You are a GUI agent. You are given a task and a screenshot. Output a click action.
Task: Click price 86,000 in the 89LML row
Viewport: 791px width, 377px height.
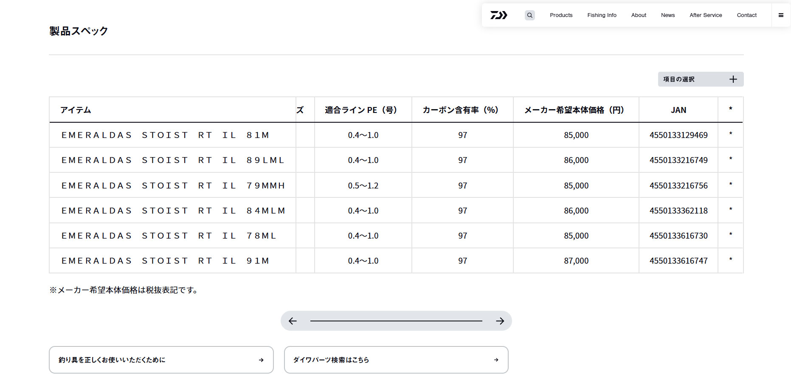[576, 160]
